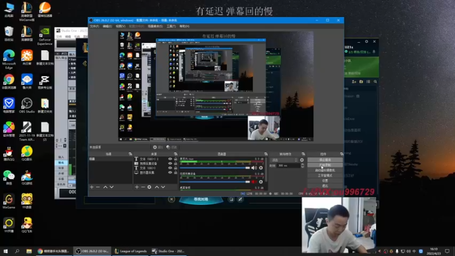Open the 工具(T) menu in OBS
The height and width of the screenshot is (256, 455).
pyautogui.click(x=171, y=26)
